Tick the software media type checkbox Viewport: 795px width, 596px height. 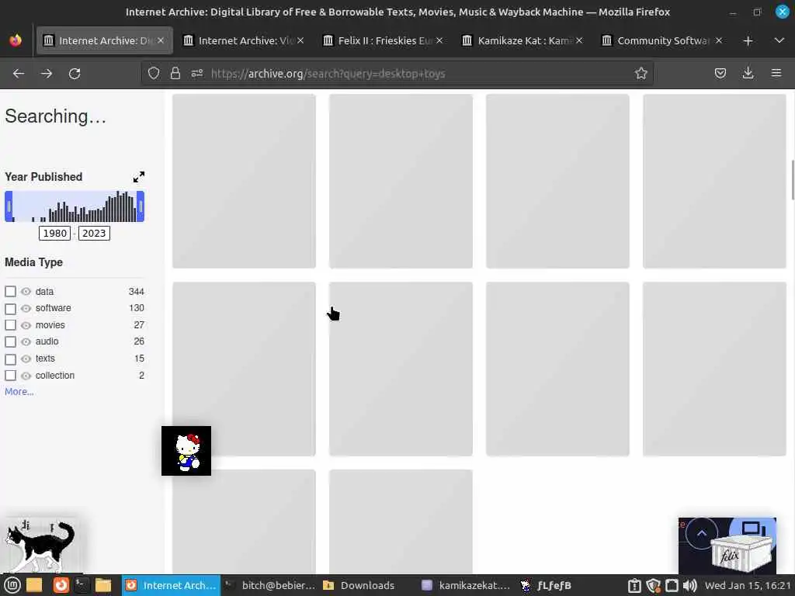coord(10,308)
